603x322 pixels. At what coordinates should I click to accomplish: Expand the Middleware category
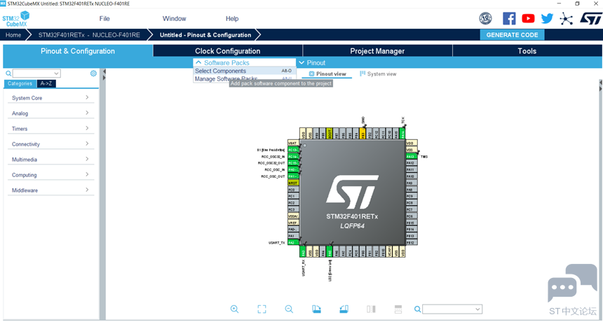coord(50,190)
